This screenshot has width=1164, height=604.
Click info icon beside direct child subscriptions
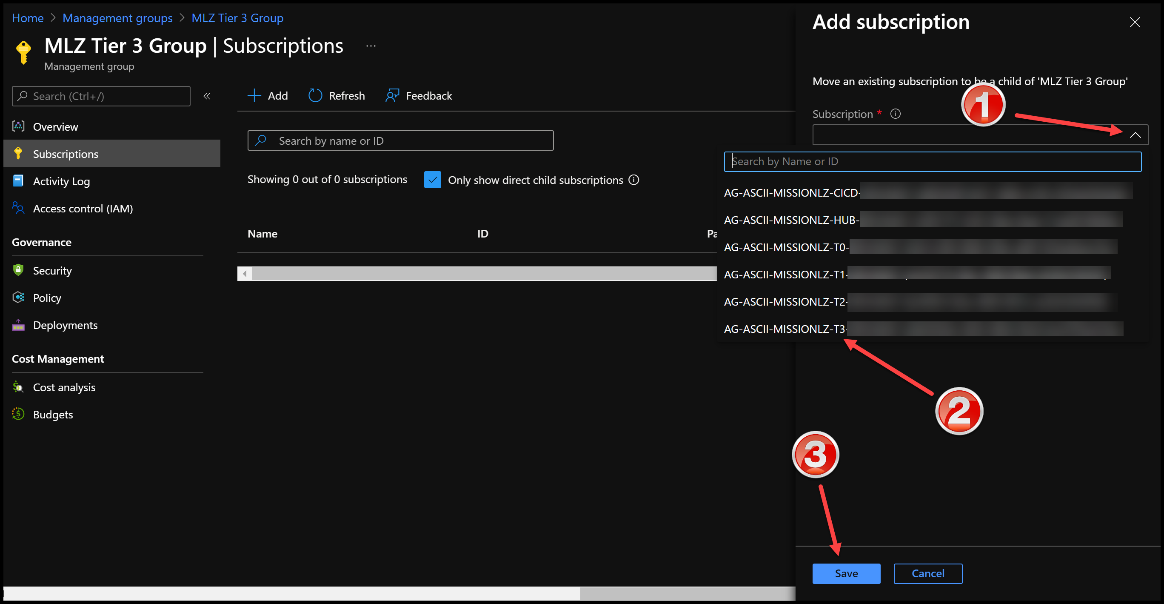634,180
